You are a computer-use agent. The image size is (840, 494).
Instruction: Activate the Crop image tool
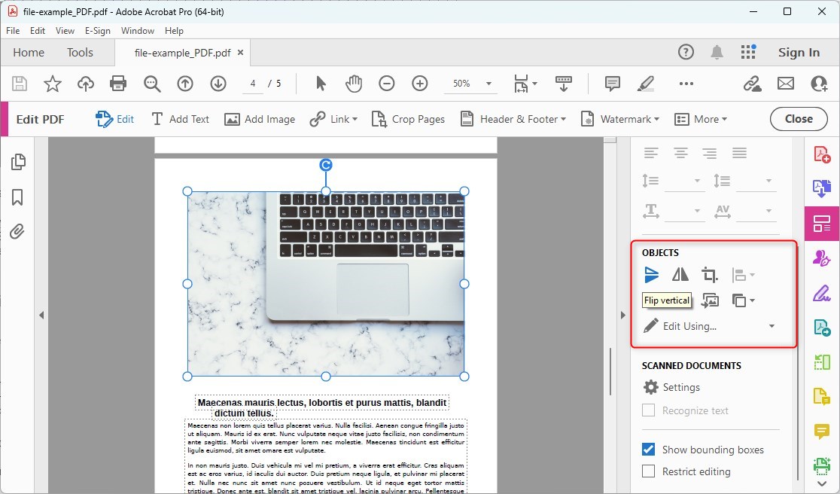[709, 274]
